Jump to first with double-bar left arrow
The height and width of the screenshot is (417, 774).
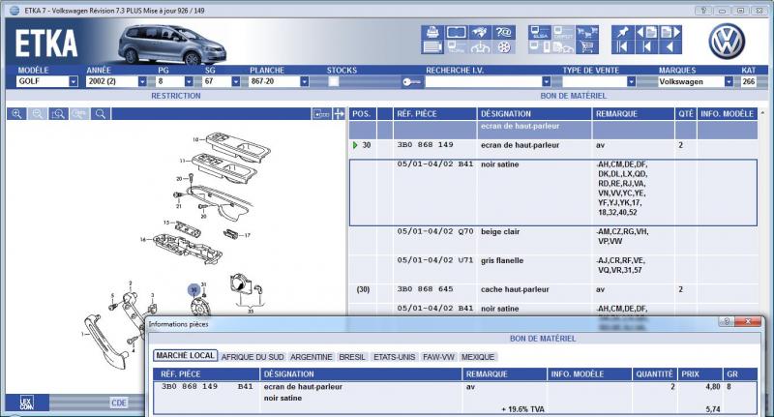coord(622,46)
